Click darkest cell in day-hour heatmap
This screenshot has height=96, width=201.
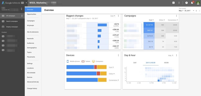point(158,81)
